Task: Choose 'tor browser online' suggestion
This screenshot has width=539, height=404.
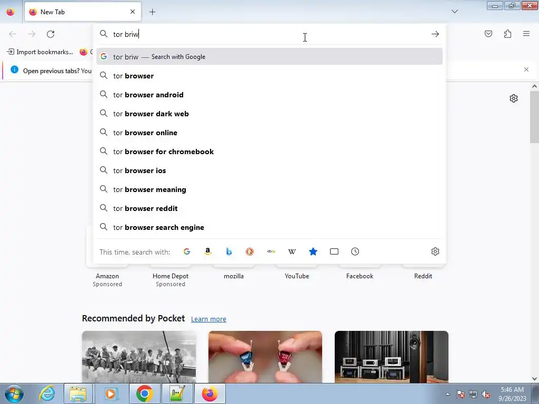Action: (269, 132)
